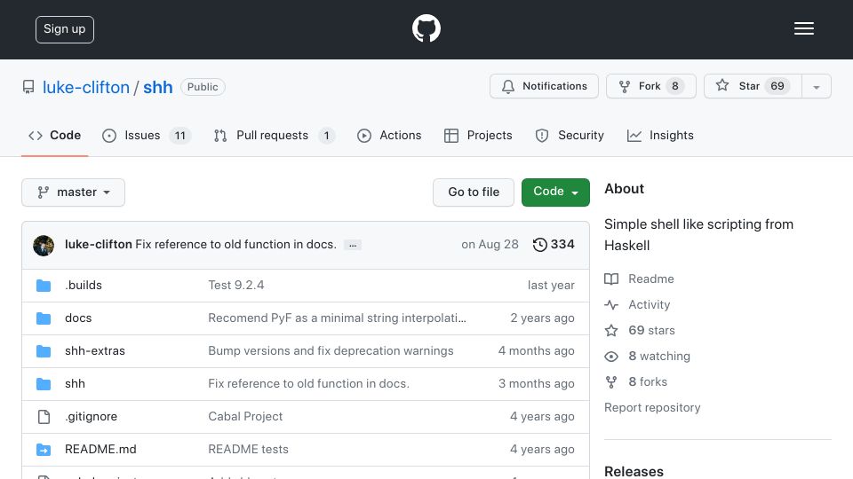
Task: Click the folder icon for docs
Action: click(44, 318)
